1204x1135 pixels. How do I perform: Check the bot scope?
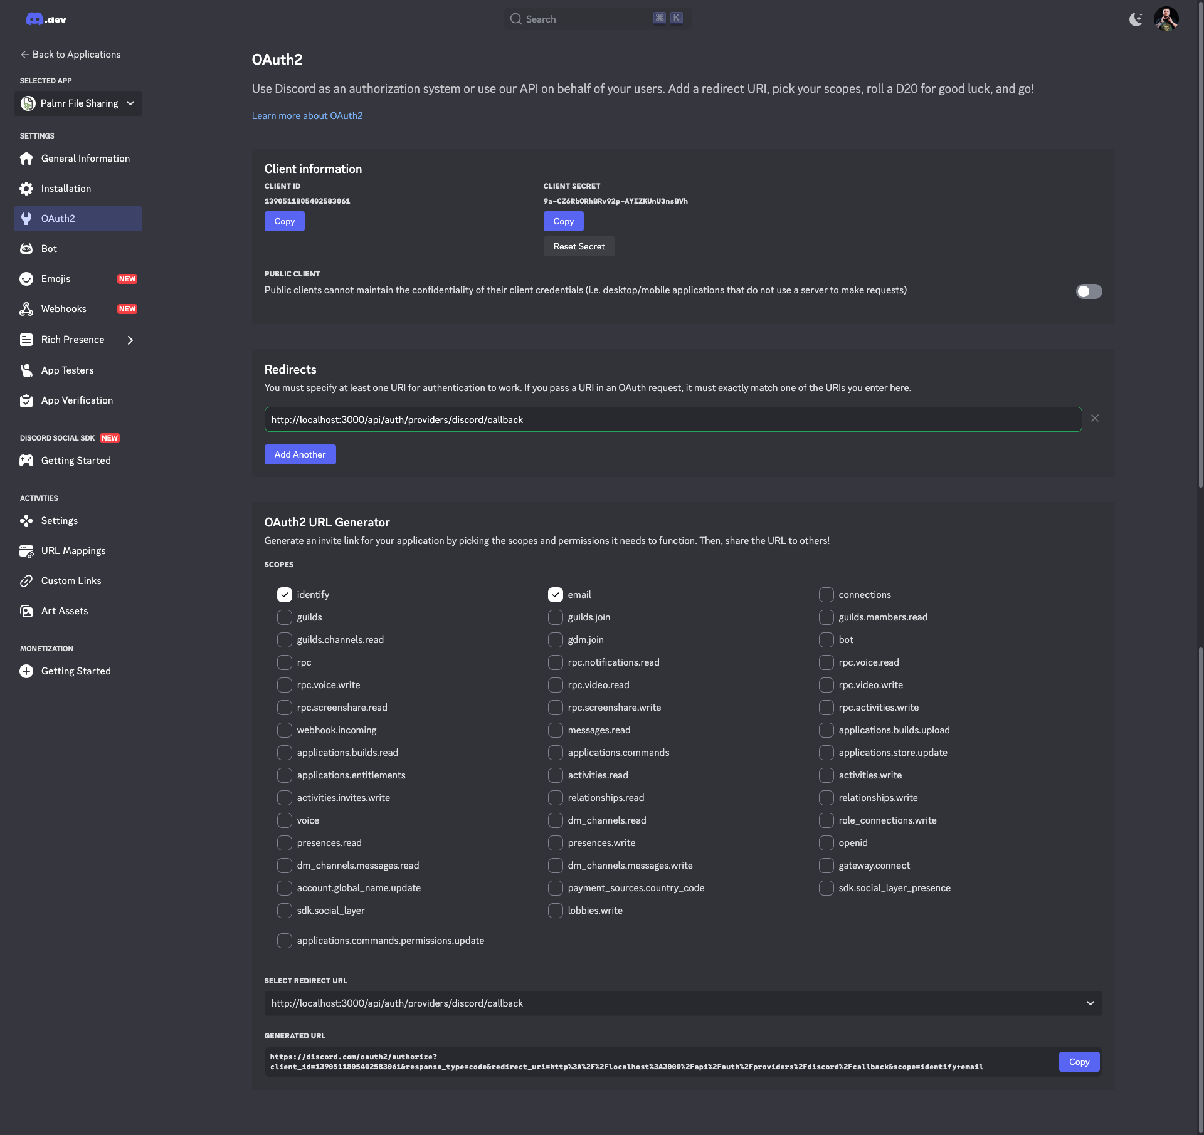click(826, 640)
